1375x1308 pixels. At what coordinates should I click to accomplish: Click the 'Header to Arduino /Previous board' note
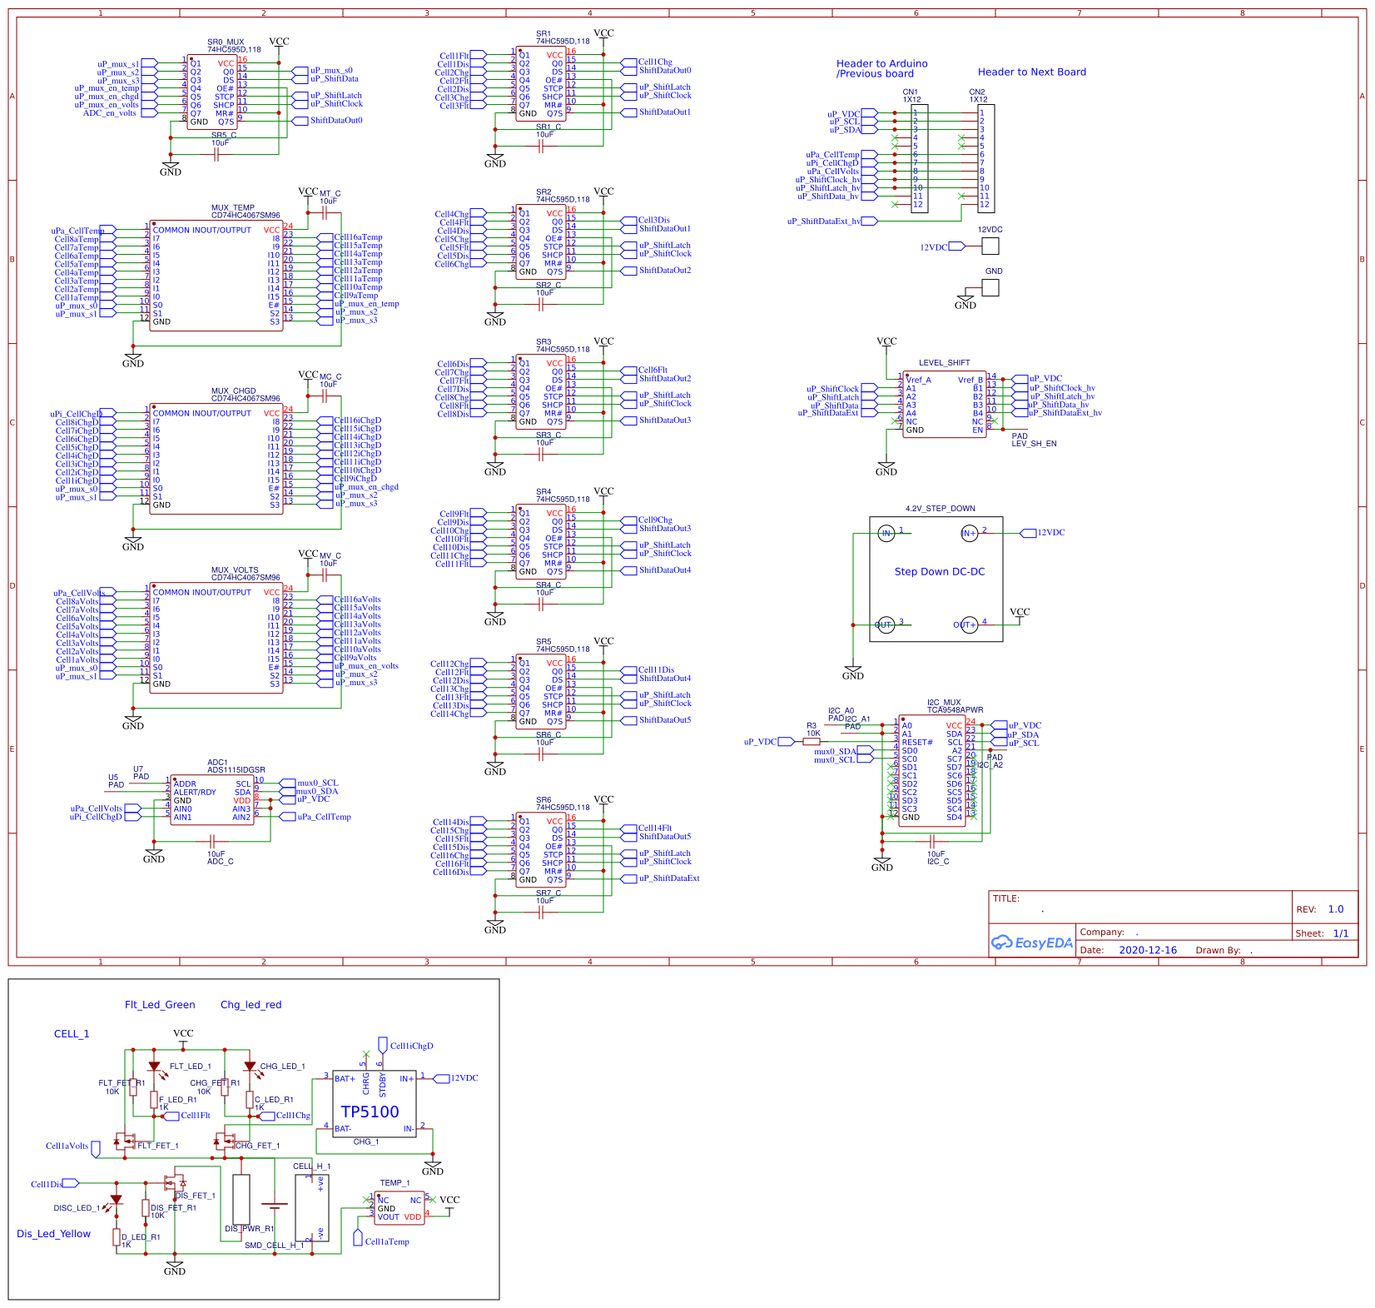coord(881,68)
